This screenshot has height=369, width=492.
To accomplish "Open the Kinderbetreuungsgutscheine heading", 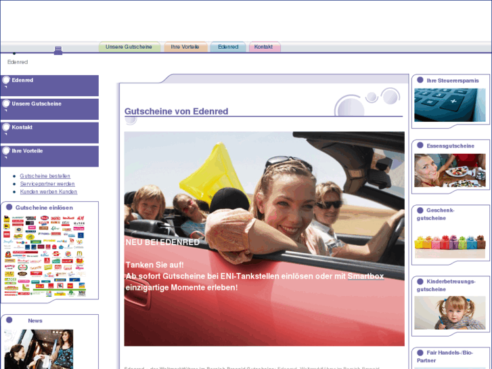I will [446, 285].
